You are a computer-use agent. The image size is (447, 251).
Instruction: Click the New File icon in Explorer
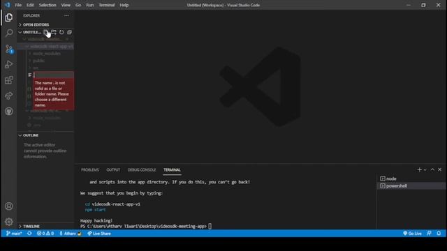pos(46,32)
